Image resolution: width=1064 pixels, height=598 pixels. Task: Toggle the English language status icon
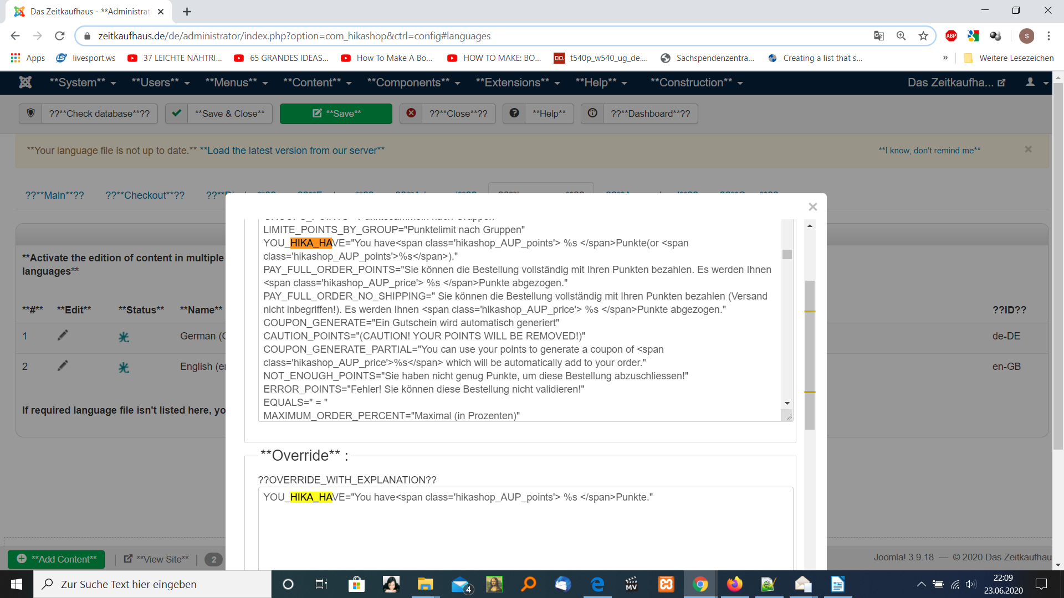tap(124, 367)
